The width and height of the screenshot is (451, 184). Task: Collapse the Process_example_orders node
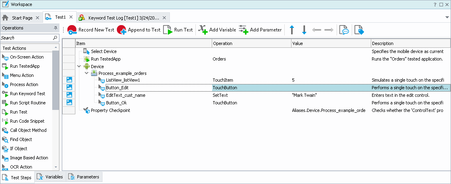pos(87,73)
